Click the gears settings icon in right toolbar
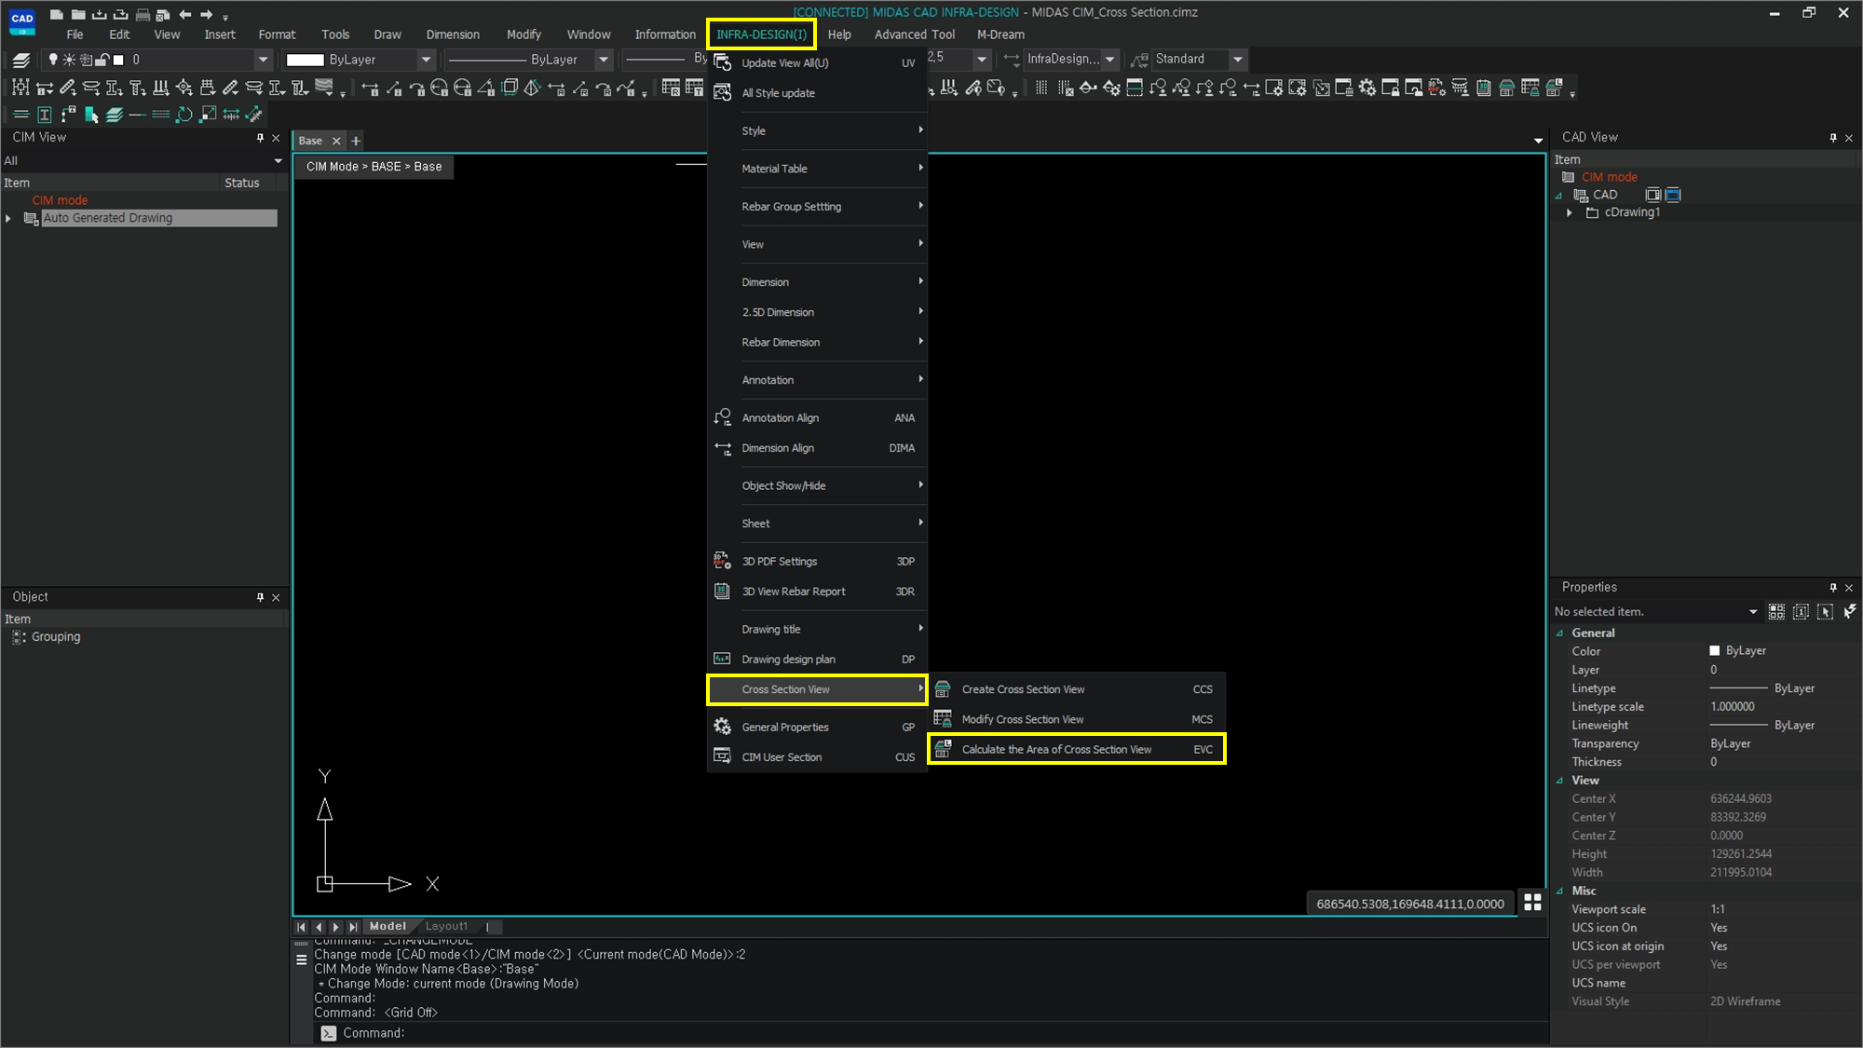The width and height of the screenshot is (1863, 1048). coord(1367,88)
